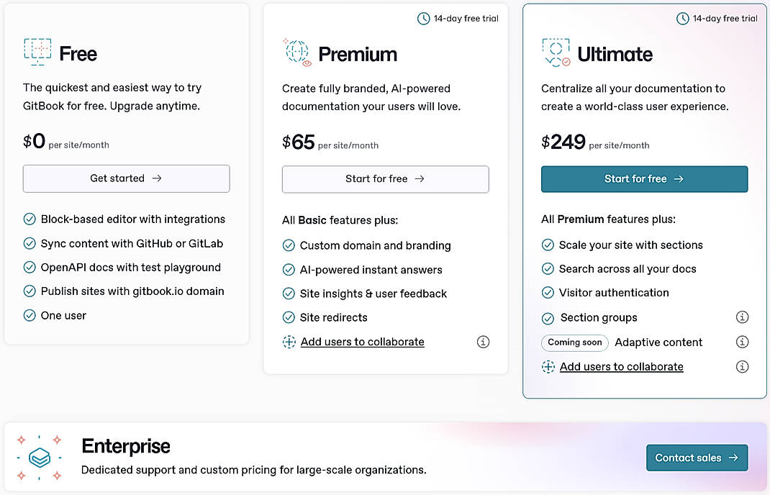Click the add-users icon beside Premium collaborate link

click(289, 342)
